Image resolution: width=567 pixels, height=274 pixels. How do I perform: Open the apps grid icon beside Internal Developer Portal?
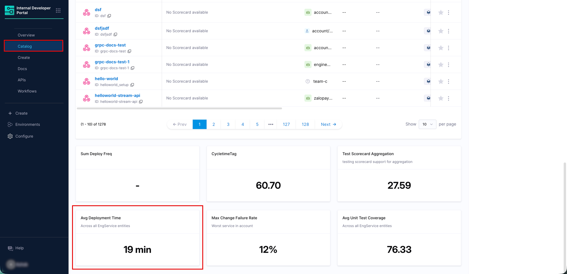[x=58, y=10]
